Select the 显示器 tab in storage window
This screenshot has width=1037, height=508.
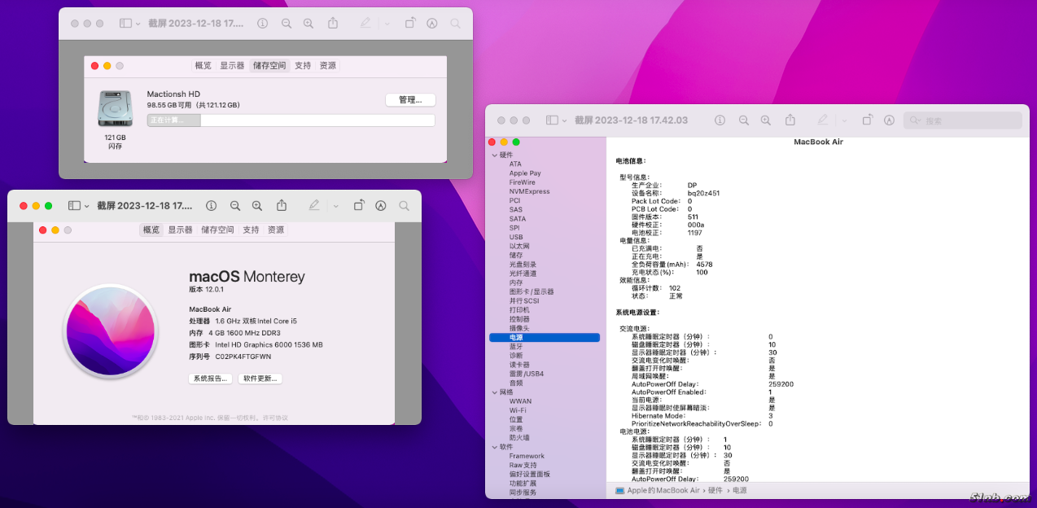coord(232,66)
